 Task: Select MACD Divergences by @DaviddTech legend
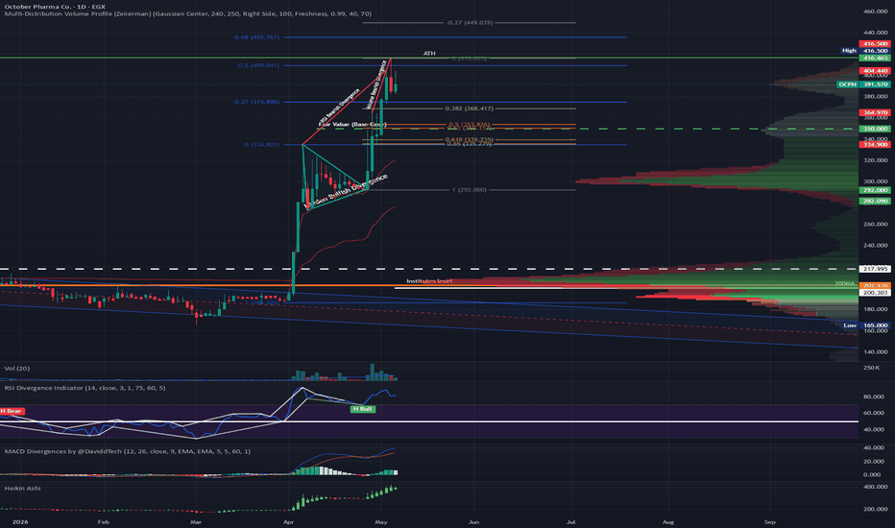[128, 451]
